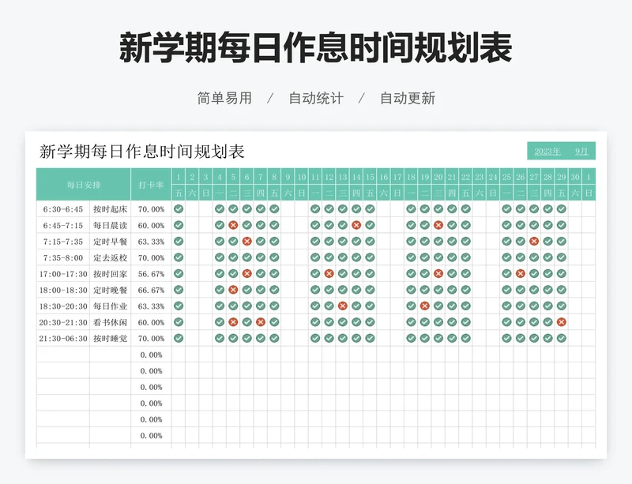Select the 自动更新 subtitle text
Screen dimensions: 632x484
point(408,99)
